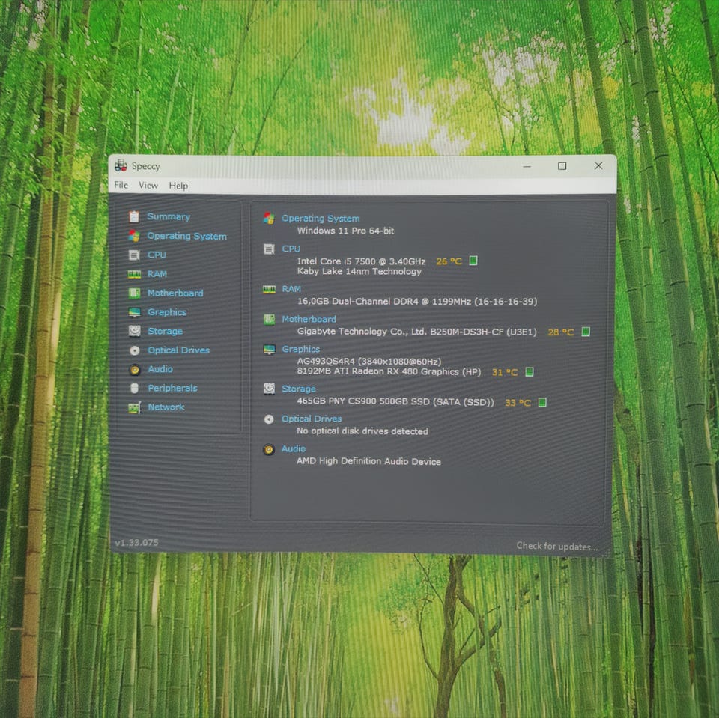Click the Operating System heading link in summary
Screen dimensions: 719x718
(321, 218)
